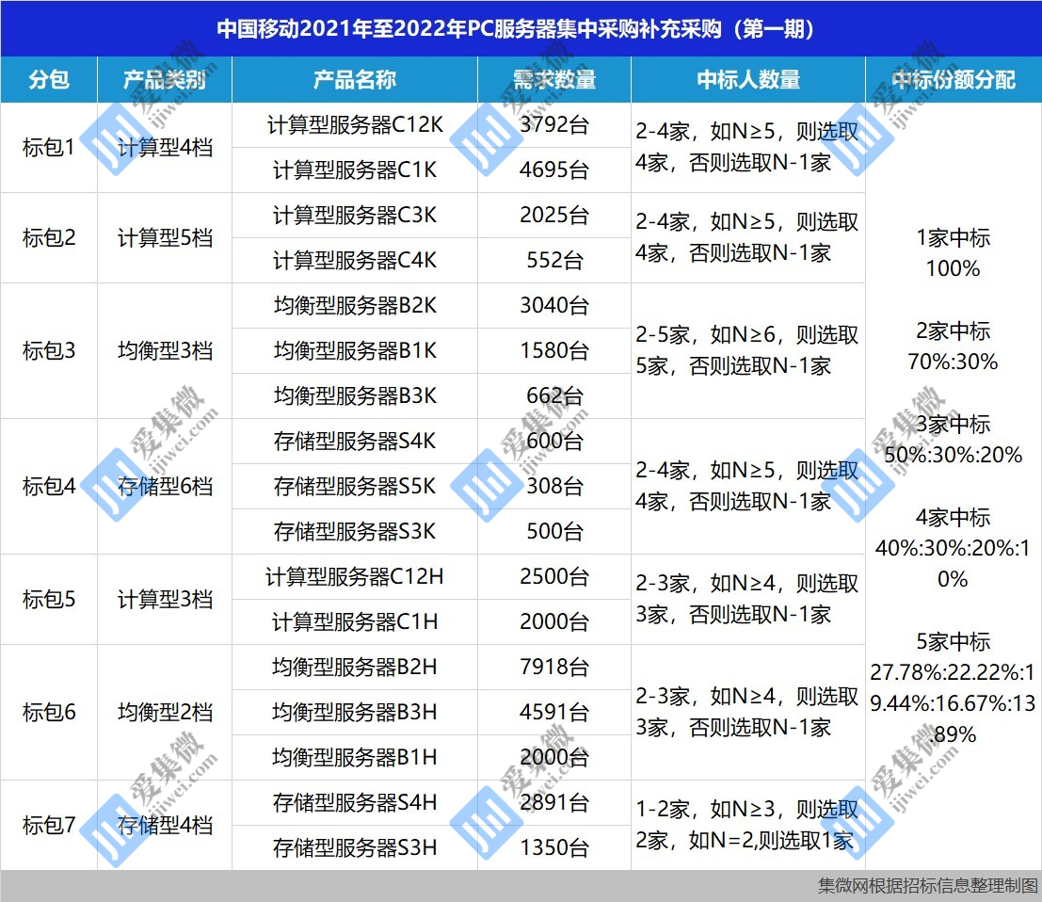1042x902 pixels.
Task: Select product 计算型服务器C12H
Action: (355, 576)
